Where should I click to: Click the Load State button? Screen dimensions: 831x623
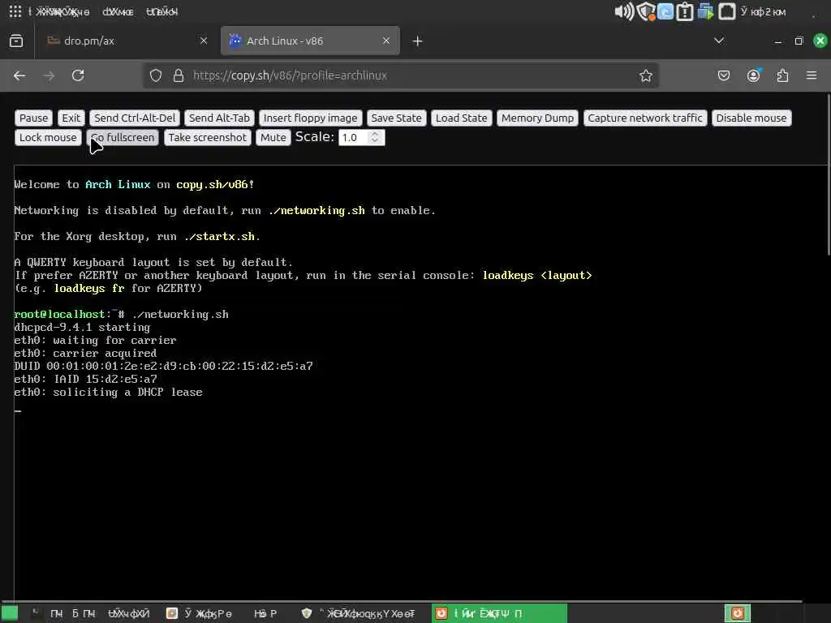[462, 118]
